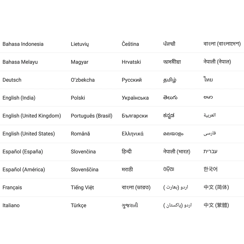This screenshot has height=244, width=244.
Task: Pick Português (Brasil)
Action: [91, 116]
